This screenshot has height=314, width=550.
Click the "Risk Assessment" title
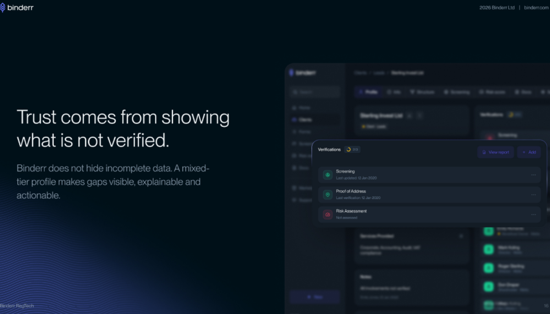point(351,211)
